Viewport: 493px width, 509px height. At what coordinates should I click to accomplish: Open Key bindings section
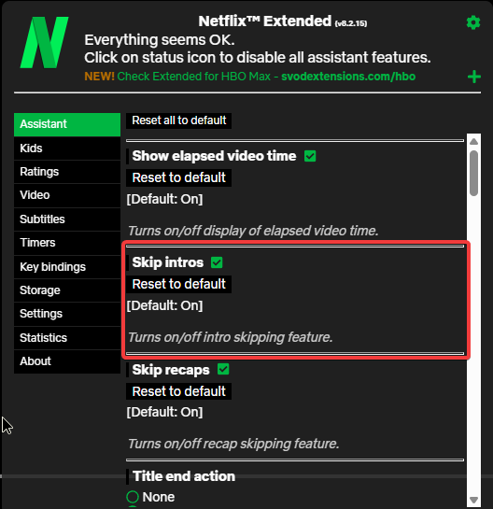tap(67, 267)
